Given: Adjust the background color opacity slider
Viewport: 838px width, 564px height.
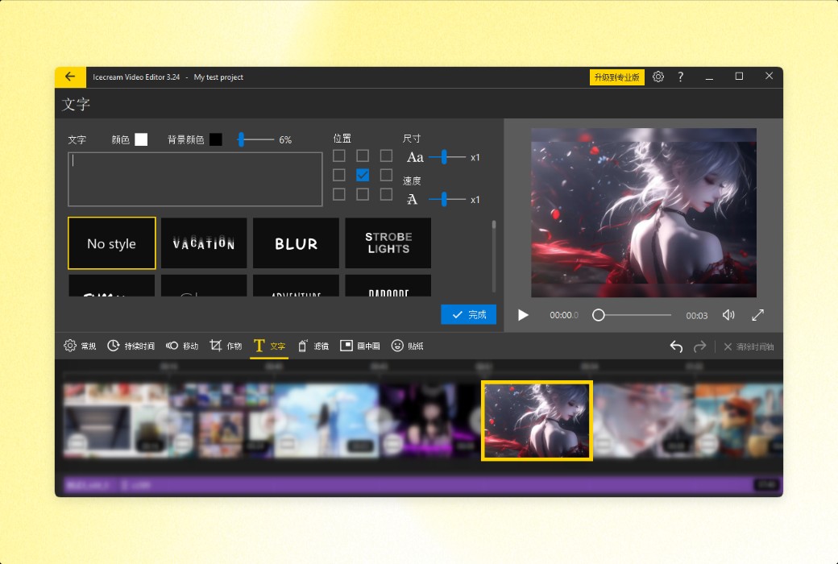Looking at the screenshot, I should (241, 139).
